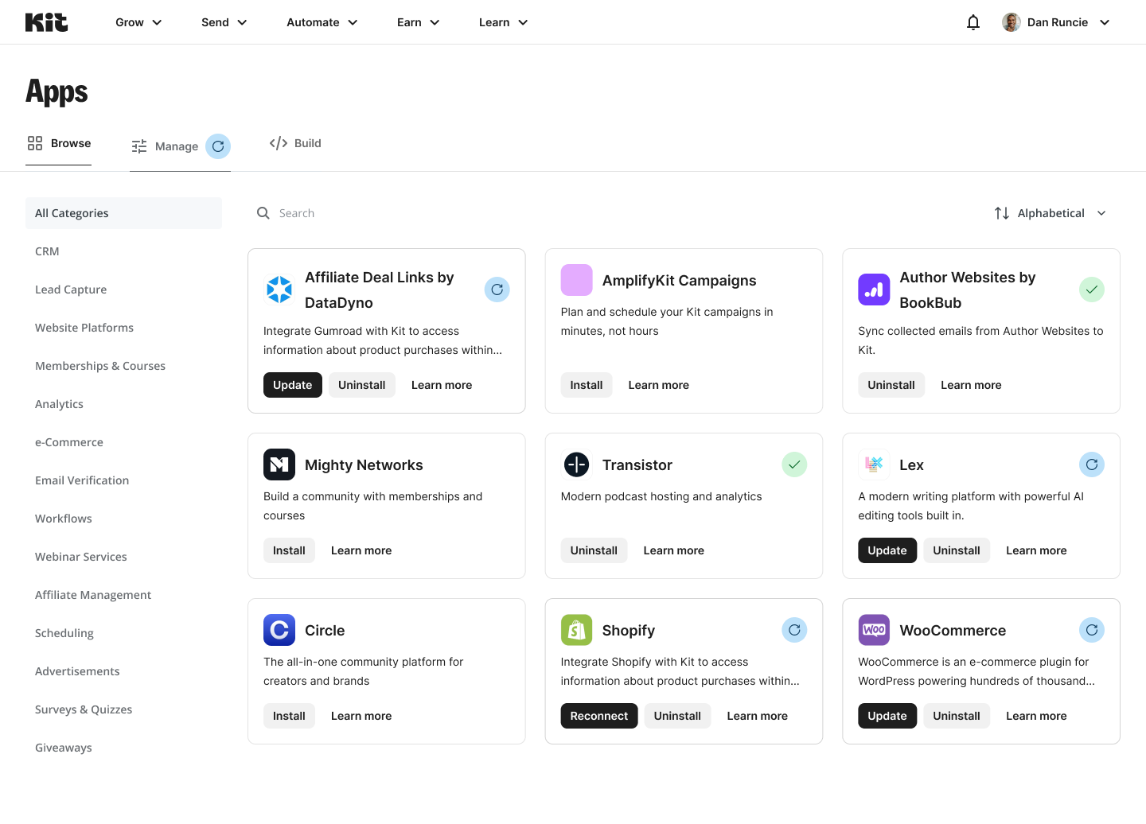Select the Giveaways category
Image resolution: width=1146 pixels, height=824 pixels.
click(x=123, y=748)
